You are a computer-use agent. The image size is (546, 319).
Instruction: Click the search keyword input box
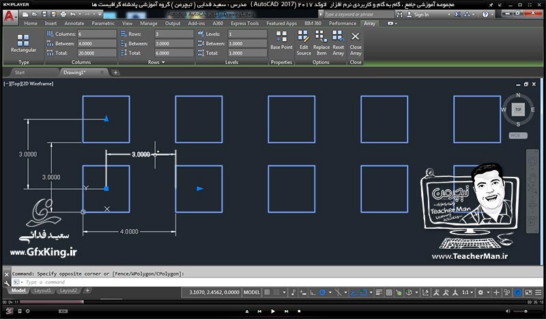click(x=359, y=14)
